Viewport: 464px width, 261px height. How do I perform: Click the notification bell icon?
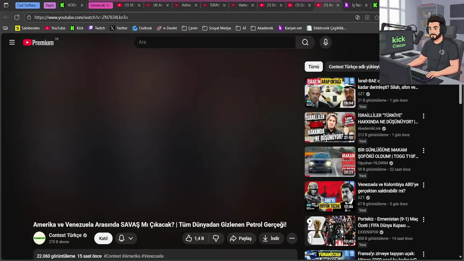pos(122,239)
